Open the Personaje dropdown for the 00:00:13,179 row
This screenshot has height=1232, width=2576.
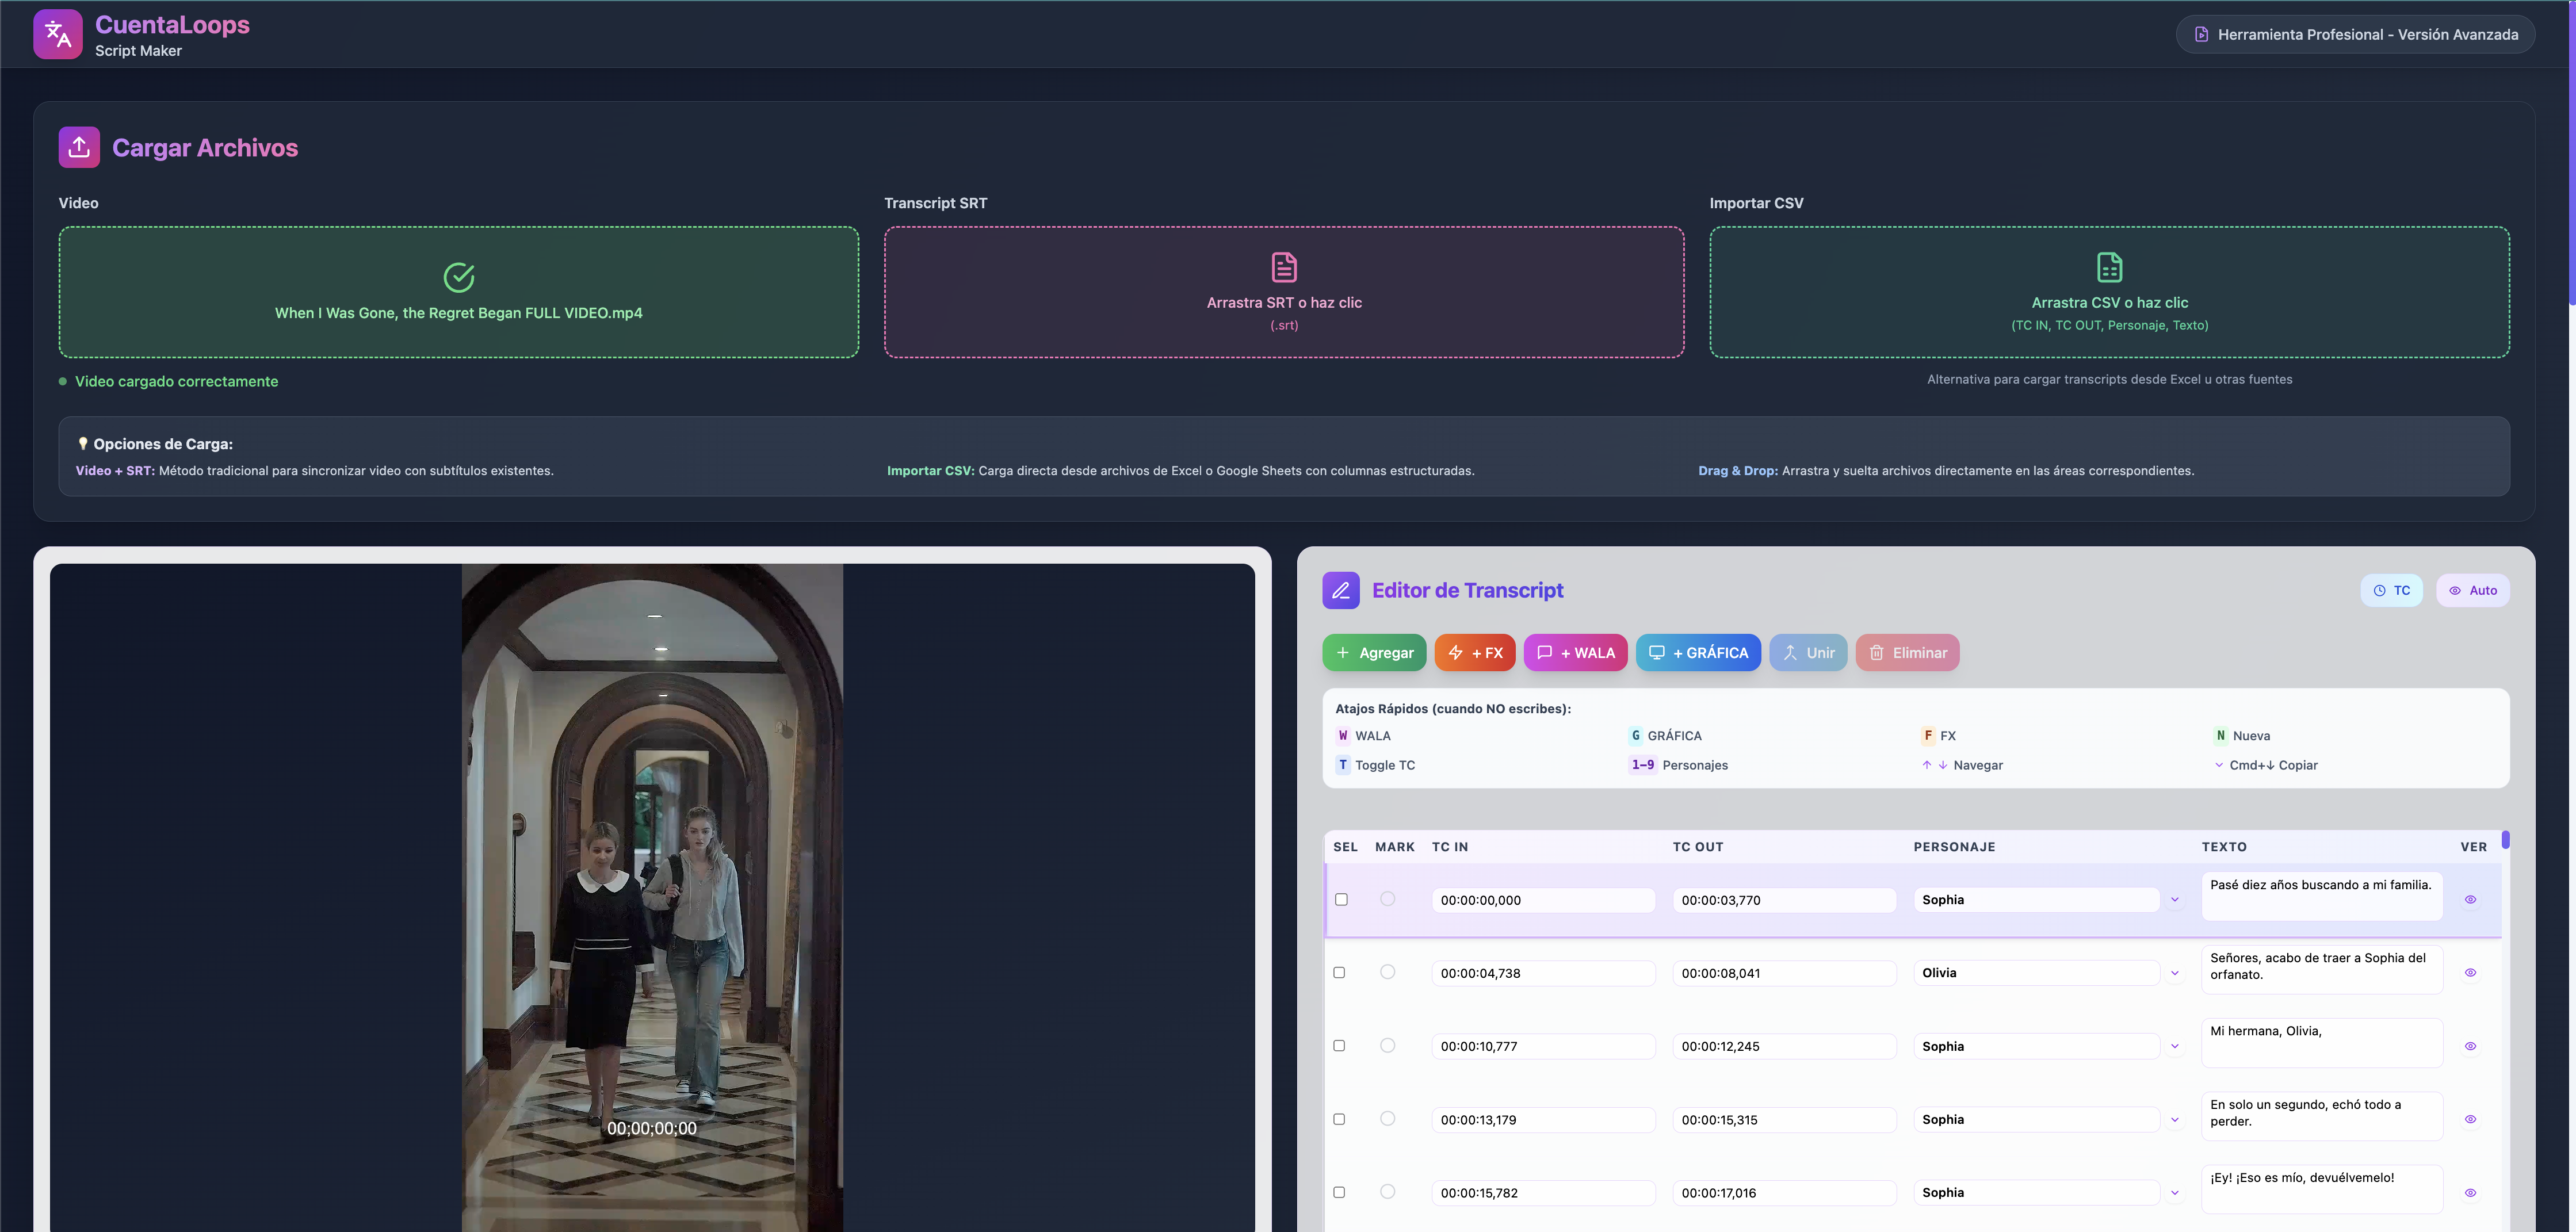(x=2174, y=1120)
